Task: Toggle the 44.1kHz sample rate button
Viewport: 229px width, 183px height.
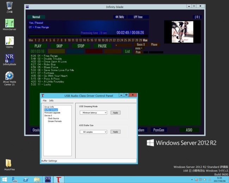Action: [120, 17]
